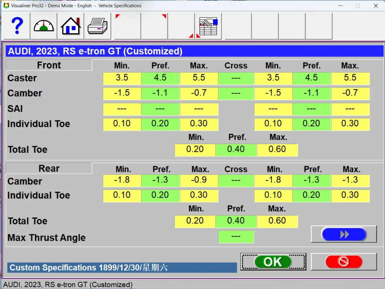Advance with the blue double-arrow button
The width and height of the screenshot is (385, 289).
(x=344, y=234)
